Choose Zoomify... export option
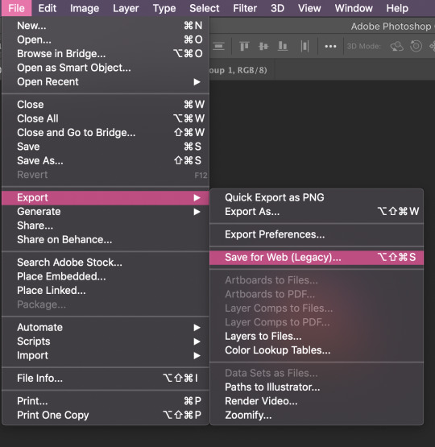The width and height of the screenshot is (435, 447). coord(317,415)
